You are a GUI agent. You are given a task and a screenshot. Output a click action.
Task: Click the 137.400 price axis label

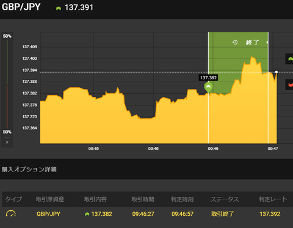coord(30,59)
